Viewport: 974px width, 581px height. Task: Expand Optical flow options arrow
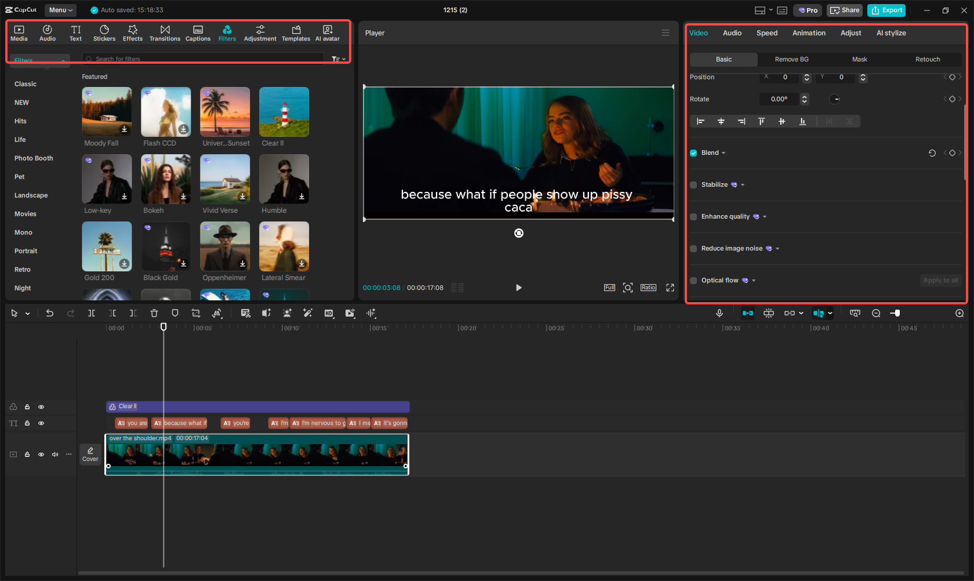(x=754, y=281)
